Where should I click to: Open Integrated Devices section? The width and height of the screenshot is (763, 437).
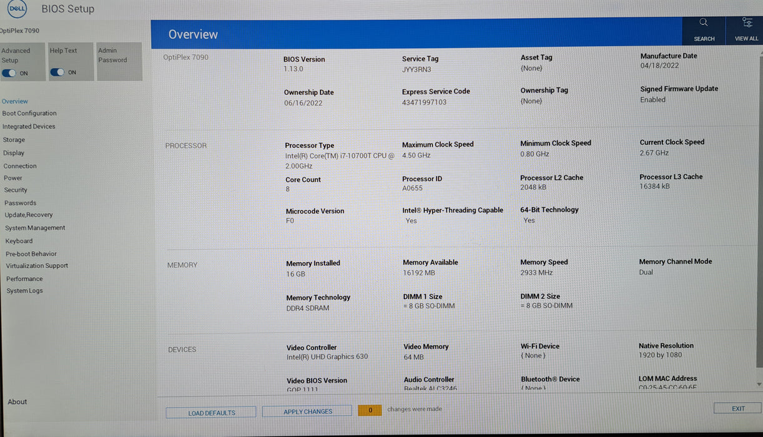pyautogui.click(x=29, y=127)
